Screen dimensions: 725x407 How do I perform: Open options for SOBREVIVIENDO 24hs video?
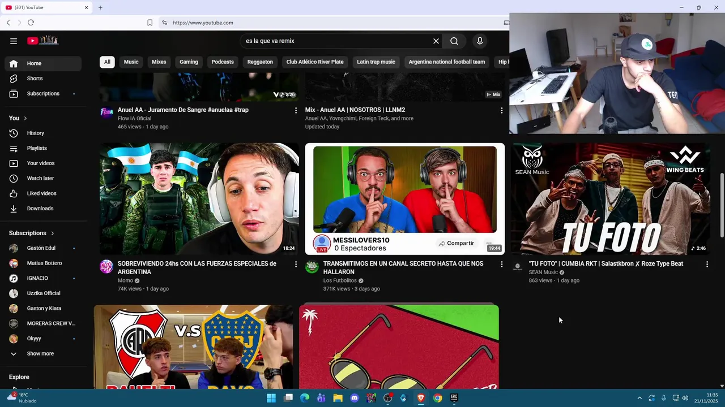[x=296, y=264]
